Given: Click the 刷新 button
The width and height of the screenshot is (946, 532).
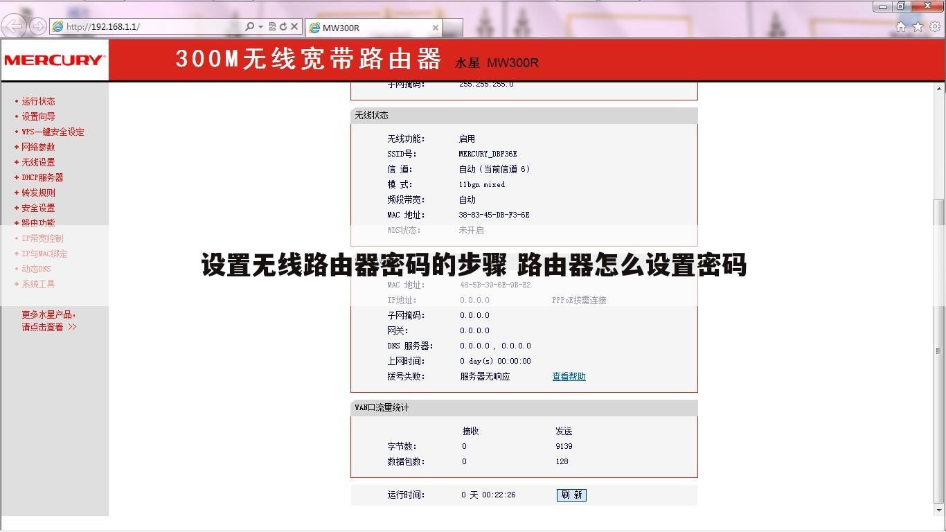Looking at the screenshot, I should [571, 495].
